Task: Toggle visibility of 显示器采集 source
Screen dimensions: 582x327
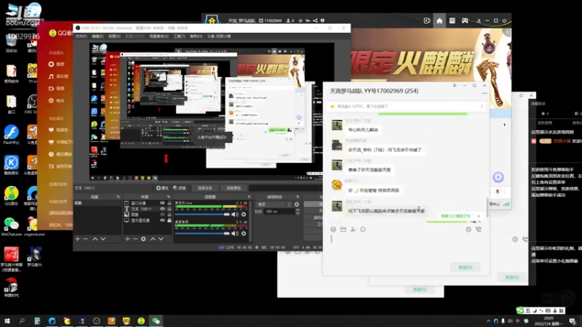Action: (x=162, y=220)
